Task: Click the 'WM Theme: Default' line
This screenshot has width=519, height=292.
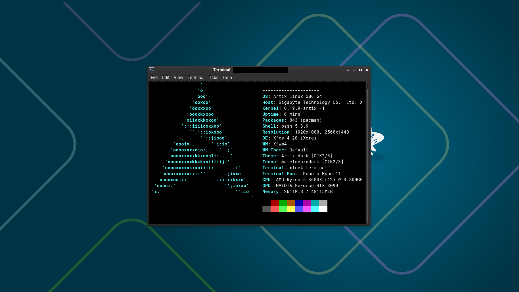Action: (285, 150)
